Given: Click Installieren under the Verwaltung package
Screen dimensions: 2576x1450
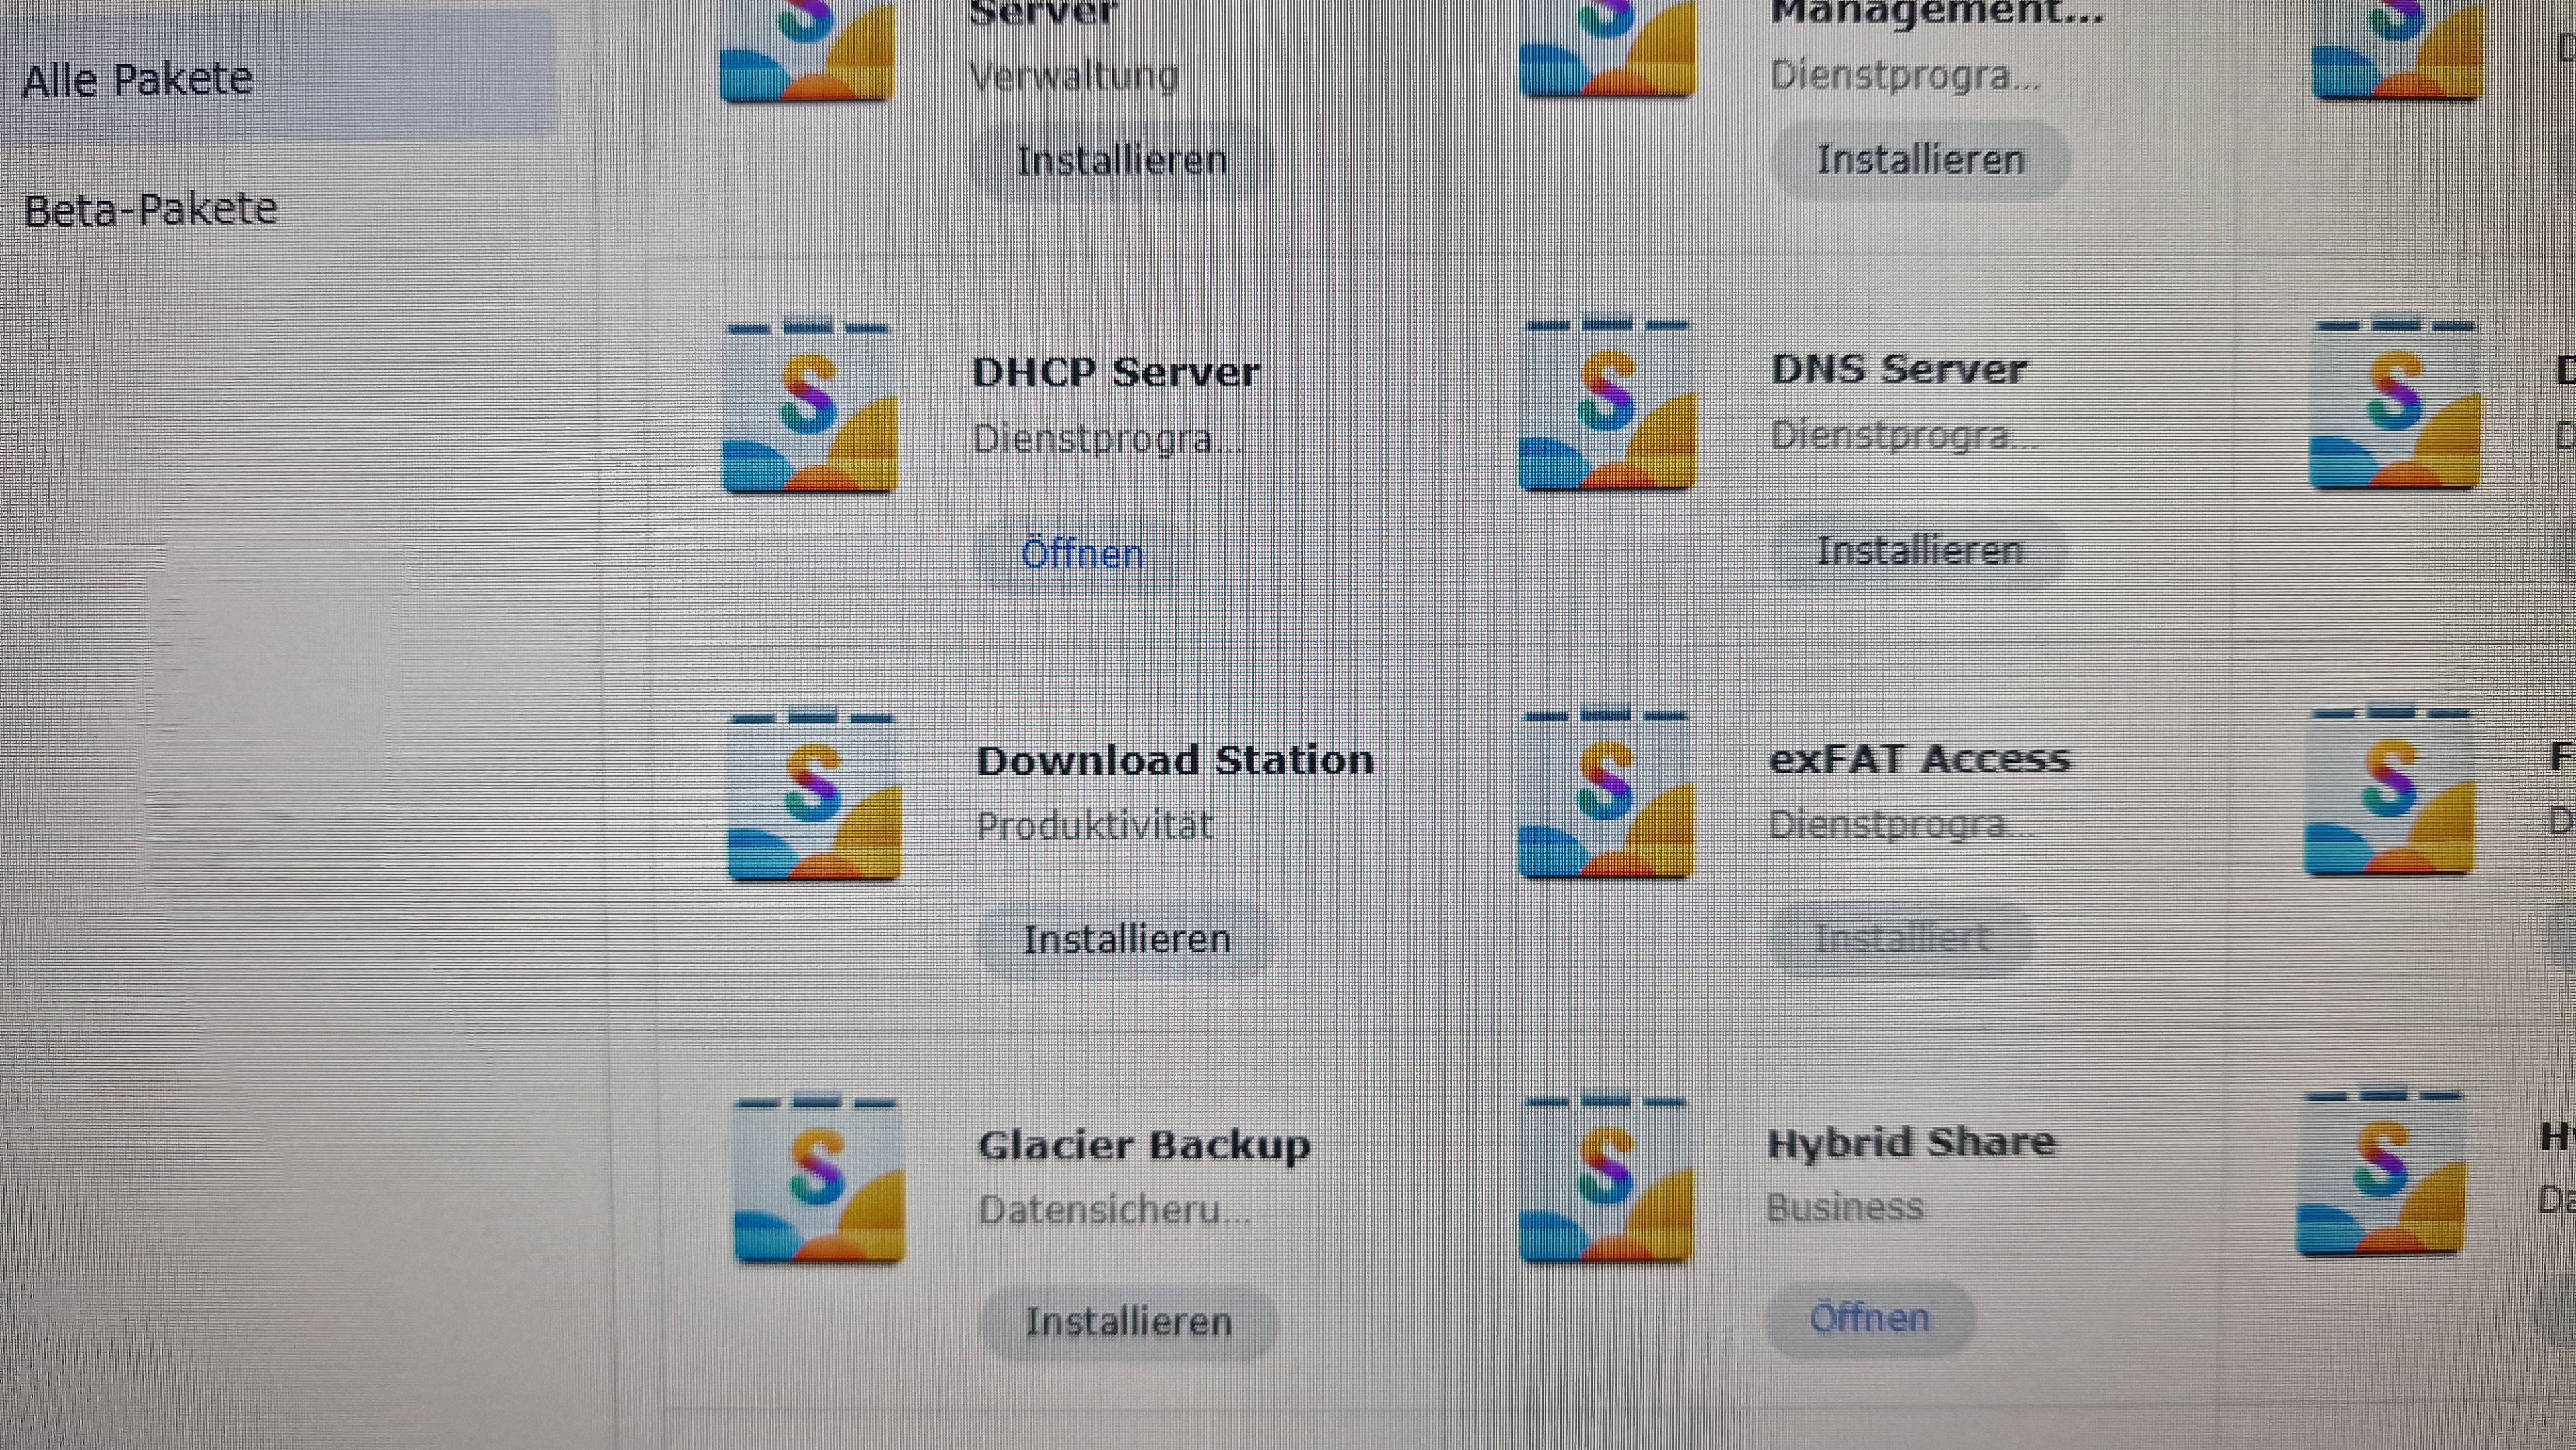Looking at the screenshot, I should 1121,160.
